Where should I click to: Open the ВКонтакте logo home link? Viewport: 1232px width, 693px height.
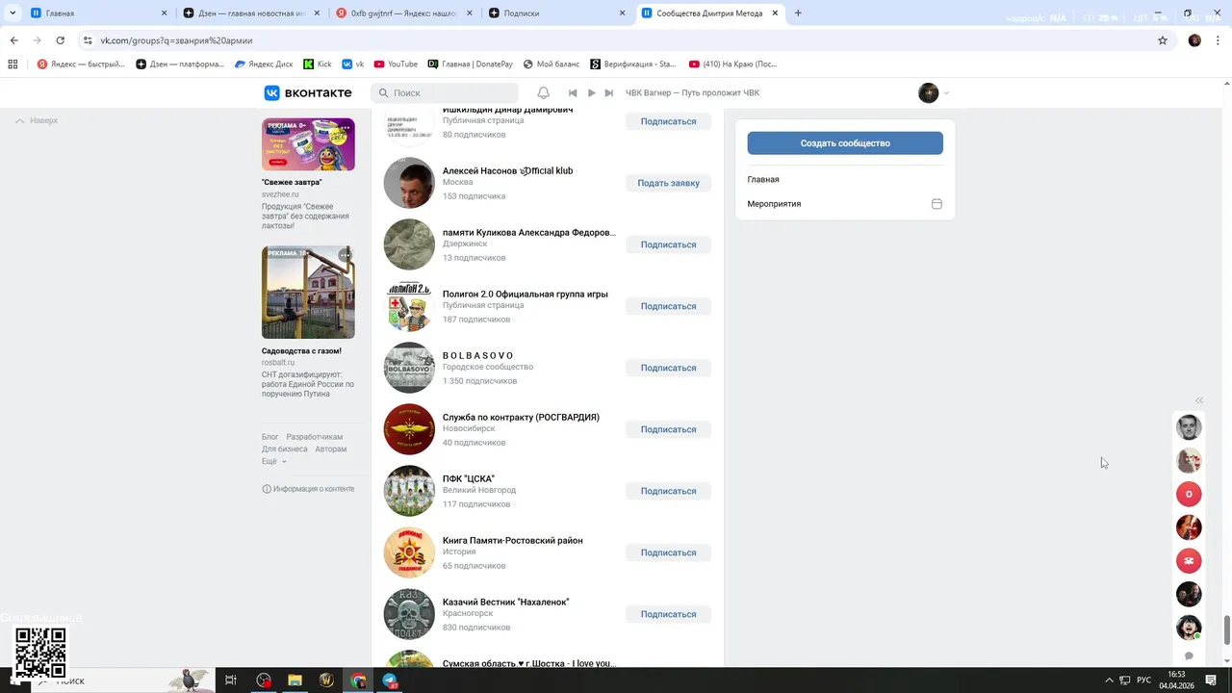[308, 93]
